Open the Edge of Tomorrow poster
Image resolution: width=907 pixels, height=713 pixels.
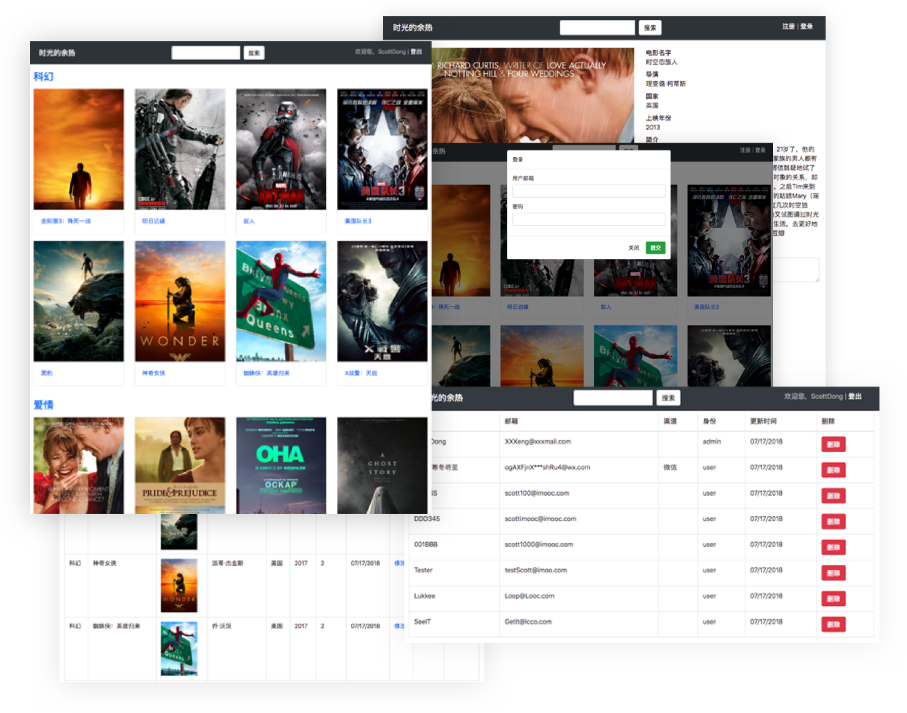[x=180, y=149]
